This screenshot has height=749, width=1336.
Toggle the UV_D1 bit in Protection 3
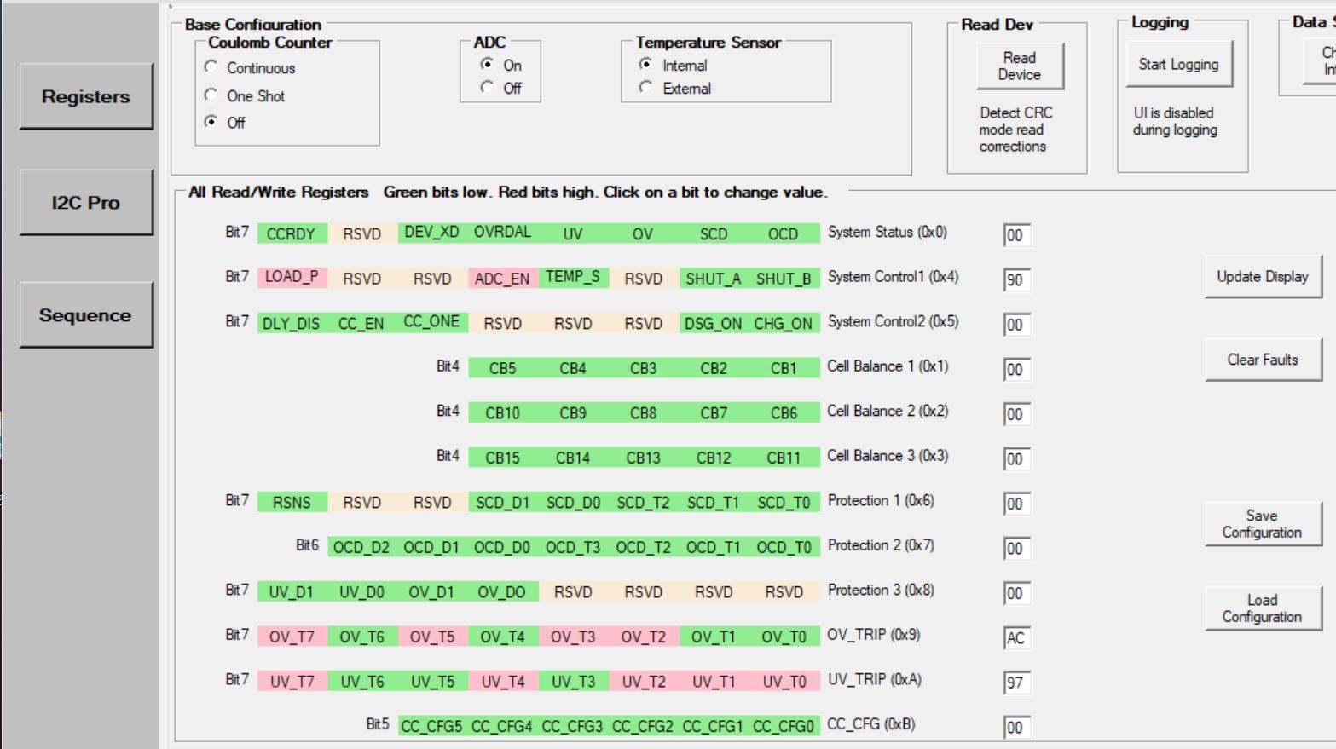pos(292,591)
